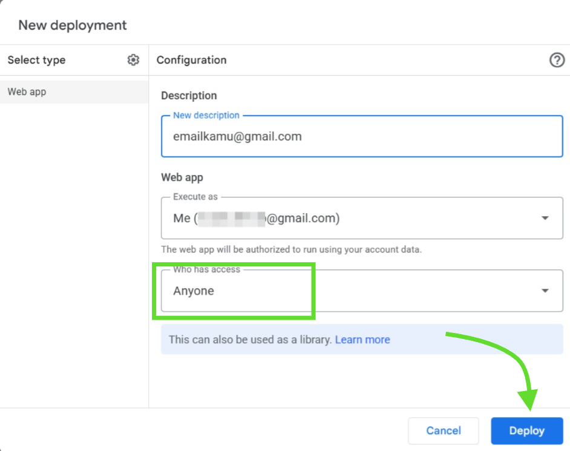Screen dimensions: 570x451
Task: Cancel the new deployment dialog
Action: click(443, 430)
